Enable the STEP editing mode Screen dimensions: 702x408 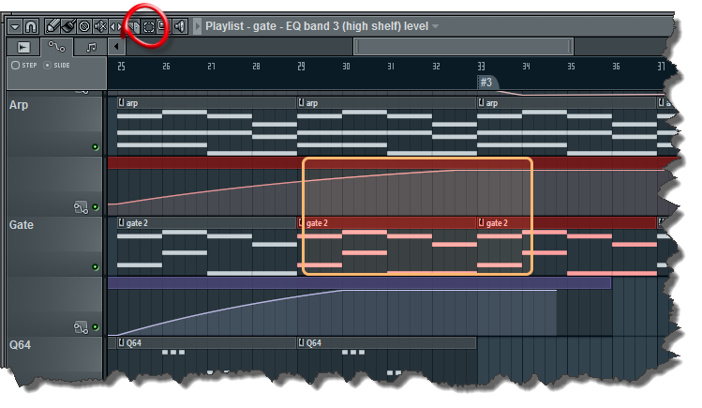coord(15,66)
